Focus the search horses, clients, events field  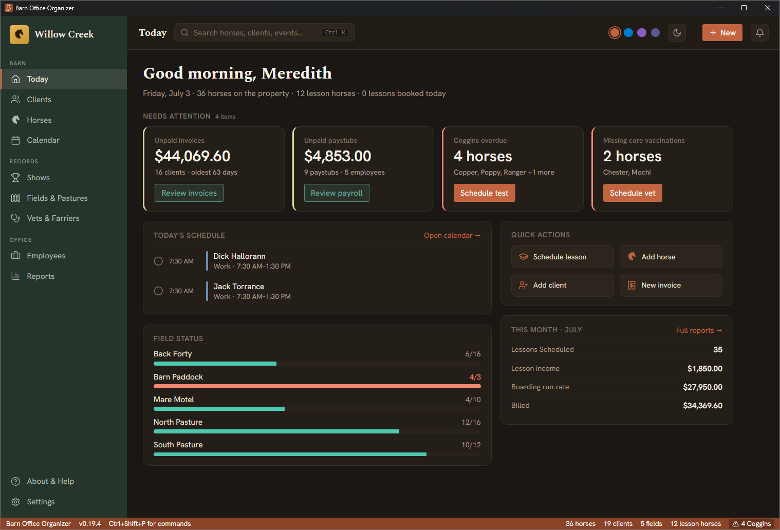tap(264, 33)
